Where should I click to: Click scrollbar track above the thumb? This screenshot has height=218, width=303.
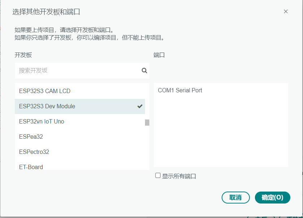[x=147, y=101]
